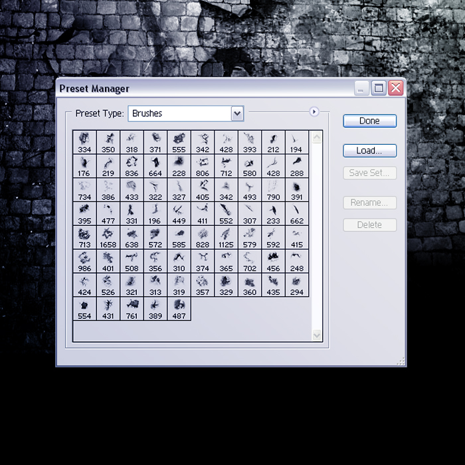The height and width of the screenshot is (465, 465).
Task: Click the Load... button
Action: (x=370, y=151)
